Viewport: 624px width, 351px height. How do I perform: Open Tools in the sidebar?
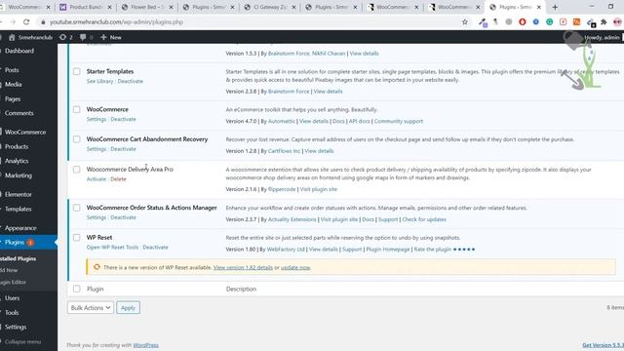[x=12, y=312]
